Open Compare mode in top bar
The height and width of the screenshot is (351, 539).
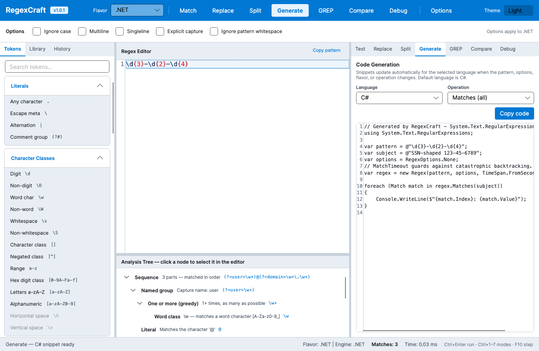[361, 11]
